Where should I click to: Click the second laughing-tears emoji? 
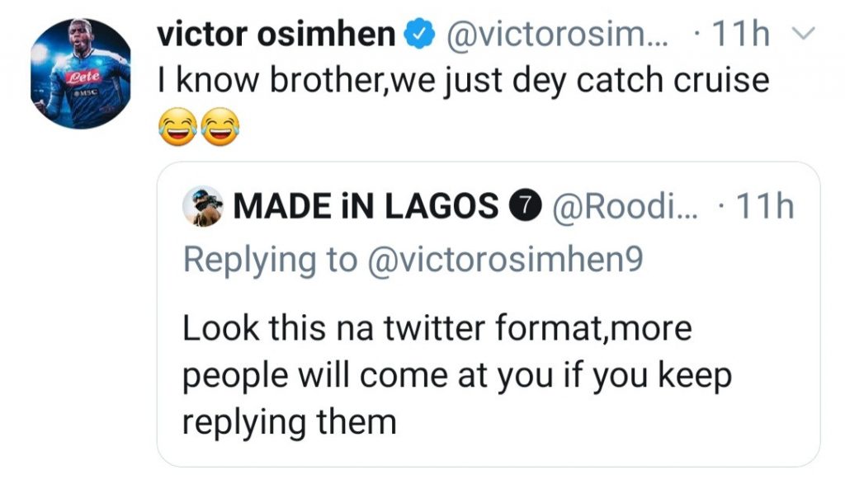(219, 128)
